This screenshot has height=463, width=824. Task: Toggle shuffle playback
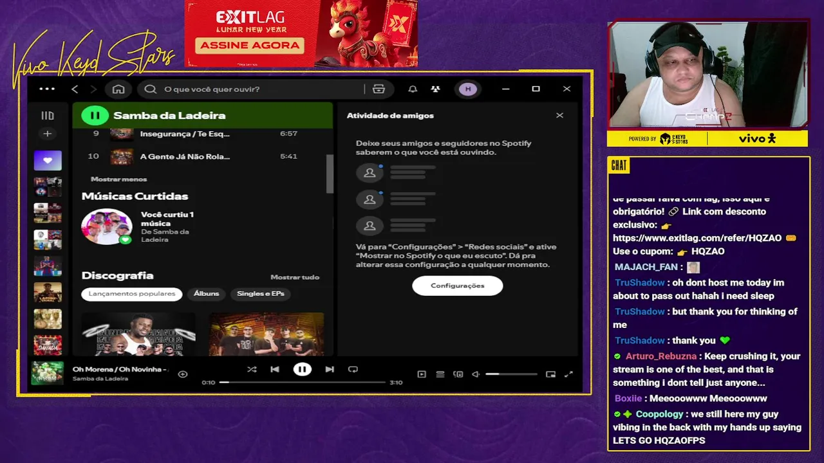tap(252, 369)
